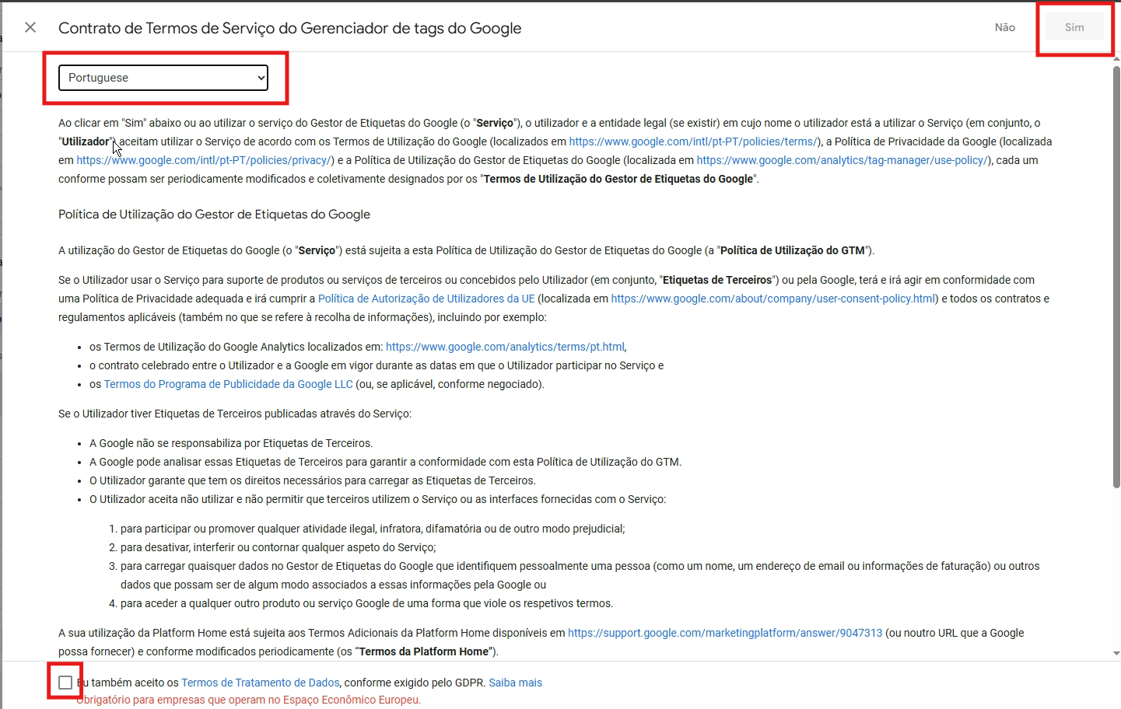Click line 'Se o Utilizador tiver Etiquetas de Terceiros publicadas'

(x=235, y=414)
